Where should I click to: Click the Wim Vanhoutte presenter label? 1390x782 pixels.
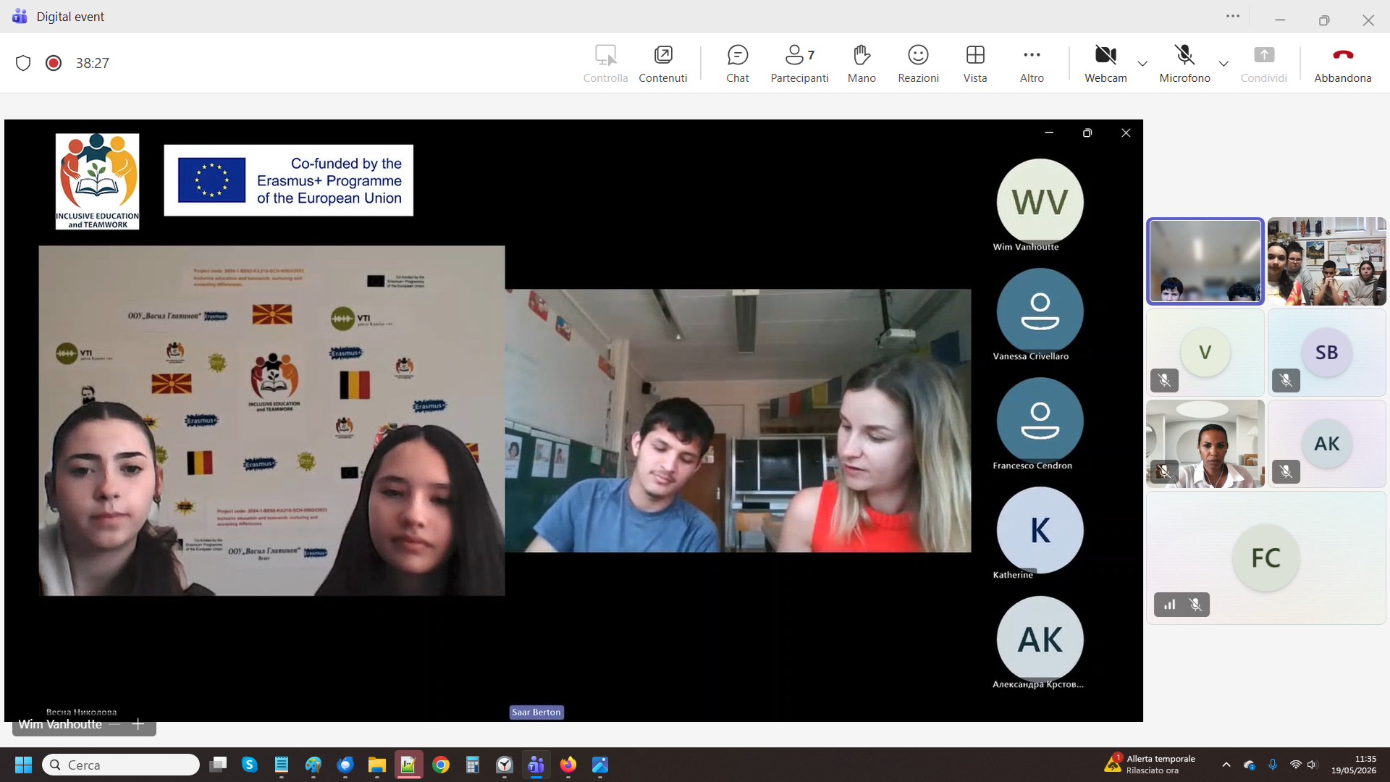60,724
